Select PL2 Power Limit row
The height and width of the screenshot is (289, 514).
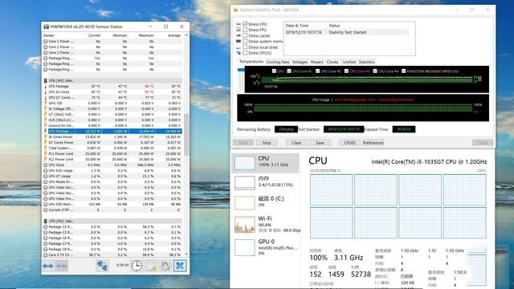[112, 159]
